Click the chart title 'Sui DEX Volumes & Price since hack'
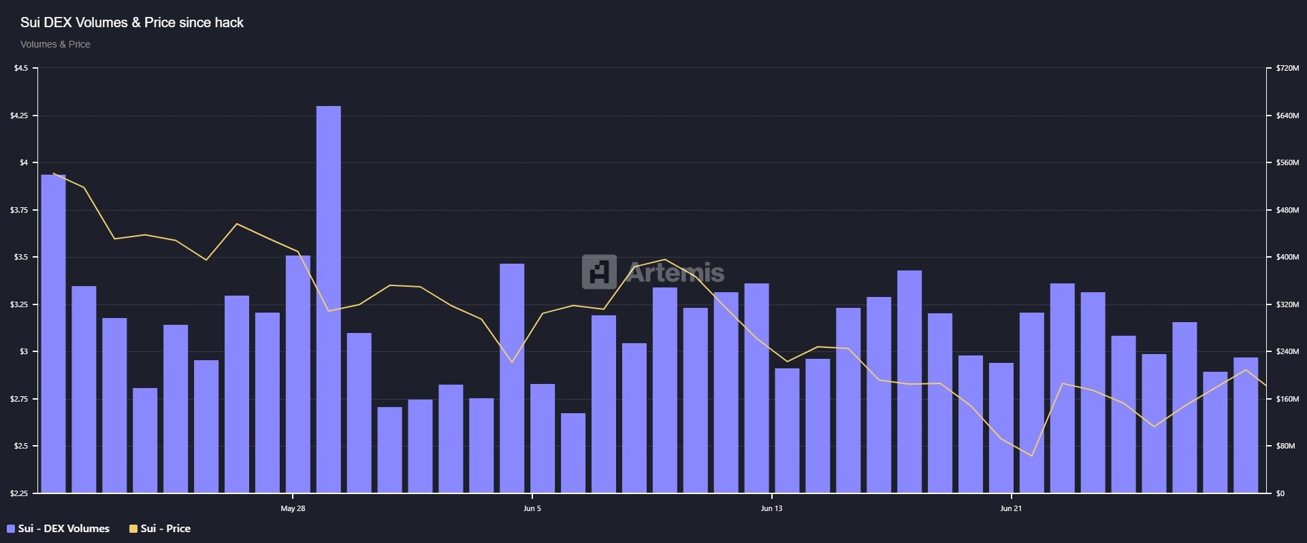 [x=131, y=22]
